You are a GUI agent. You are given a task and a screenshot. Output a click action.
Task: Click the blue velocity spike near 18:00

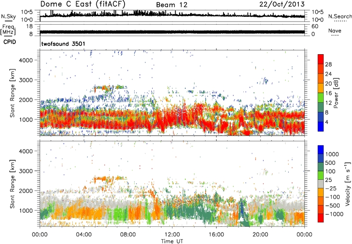(x=242, y=208)
